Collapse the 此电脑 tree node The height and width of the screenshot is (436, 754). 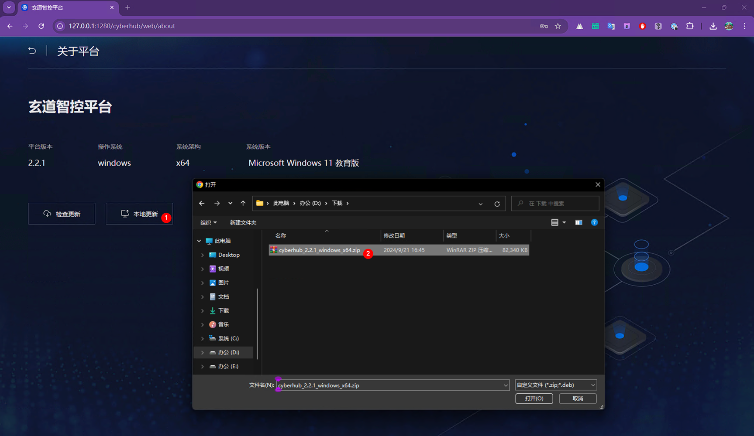coord(199,241)
